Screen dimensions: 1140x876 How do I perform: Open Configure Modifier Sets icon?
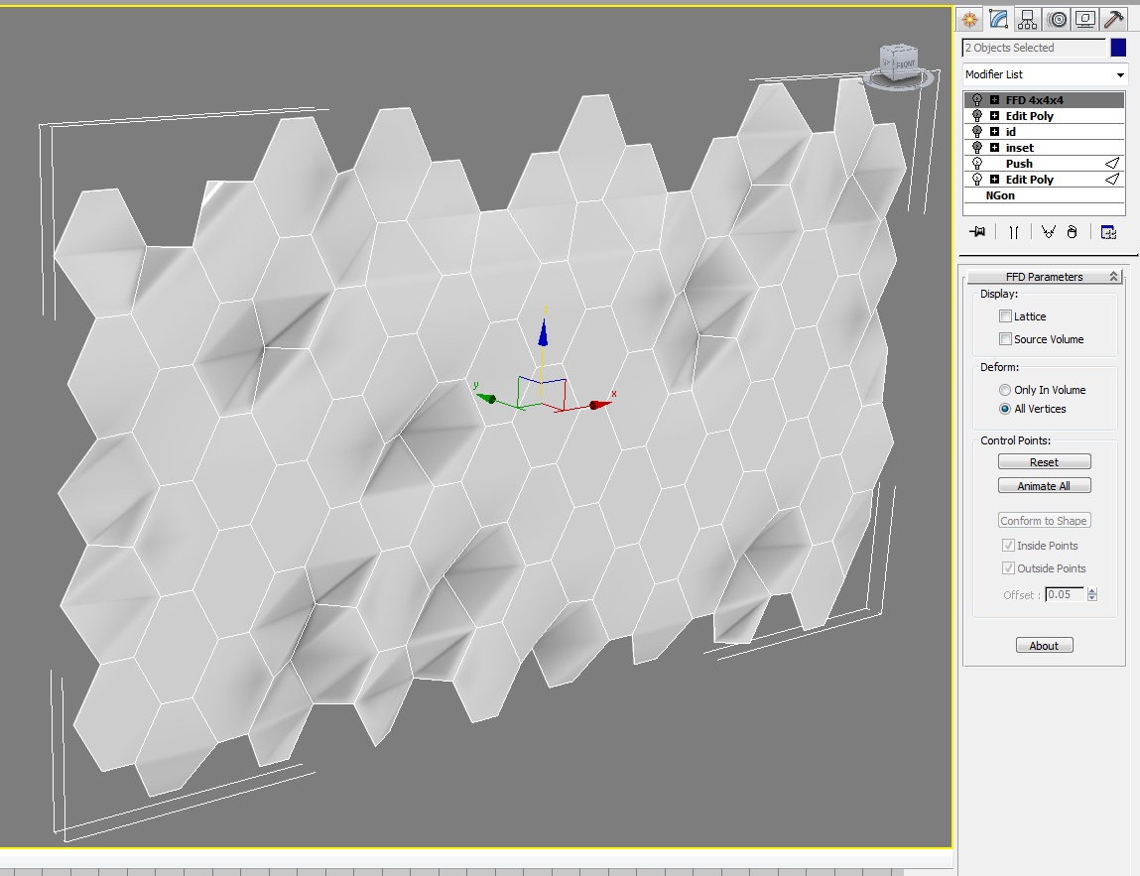click(1108, 232)
